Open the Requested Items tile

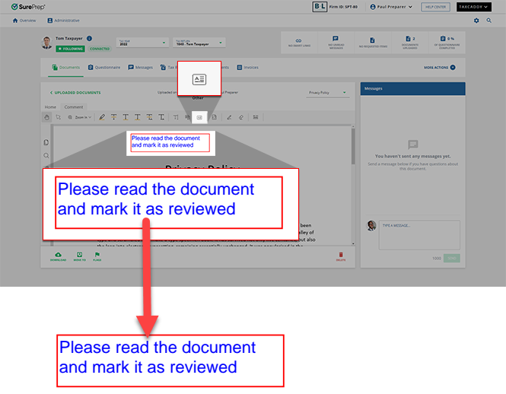pyautogui.click(x=373, y=43)
